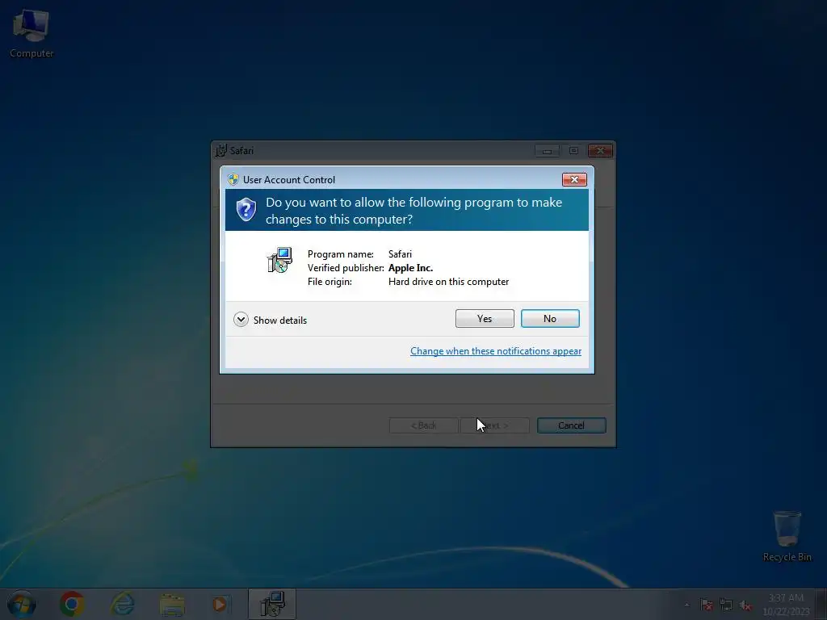
Task: Launch Google Chrome from the taskbar
Action: (72, 604)
